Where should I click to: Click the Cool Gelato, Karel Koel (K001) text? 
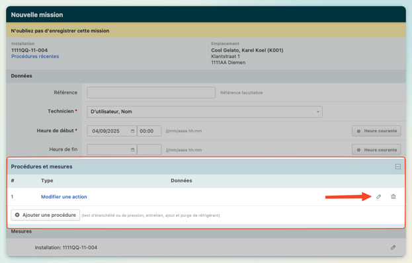247,50
